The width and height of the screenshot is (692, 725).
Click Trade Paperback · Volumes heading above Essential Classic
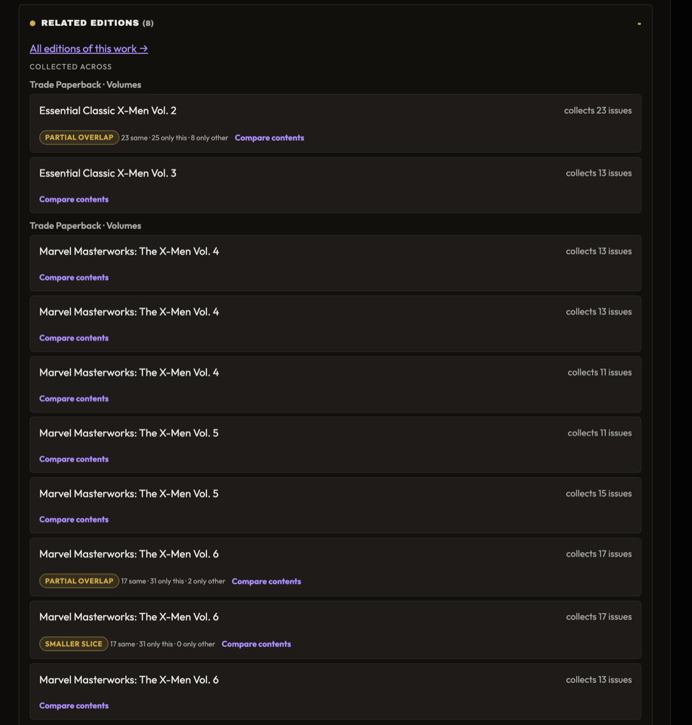point(86,84)
